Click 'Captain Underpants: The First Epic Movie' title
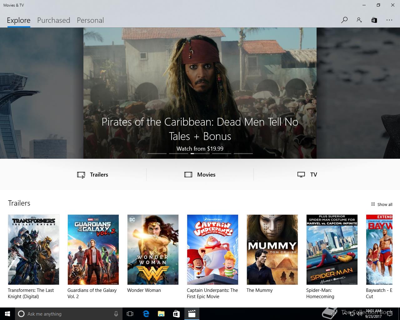 (212, 293)
